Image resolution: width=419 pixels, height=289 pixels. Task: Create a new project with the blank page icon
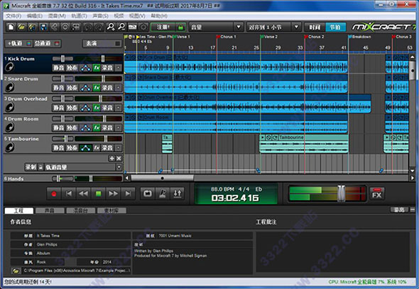11,27
